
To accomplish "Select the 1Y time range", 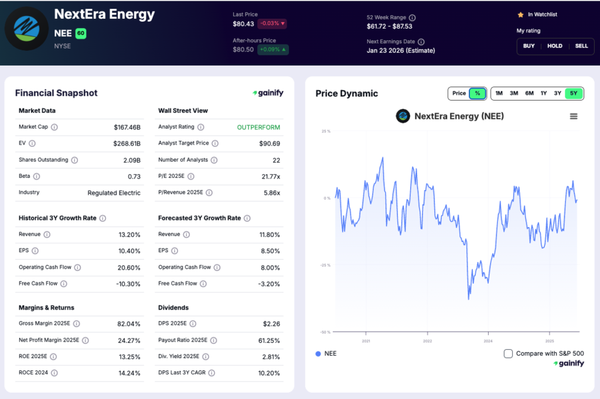I will pos(544,93).
